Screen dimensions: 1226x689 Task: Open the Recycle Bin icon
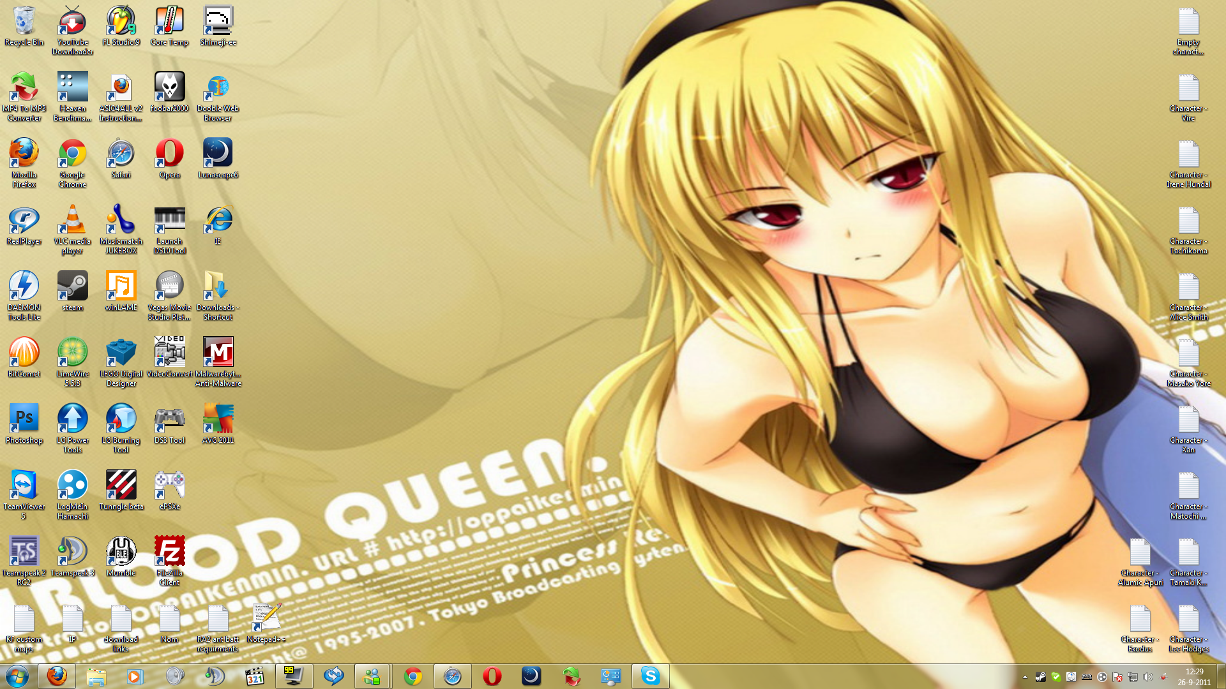click(x=24, y=27)
